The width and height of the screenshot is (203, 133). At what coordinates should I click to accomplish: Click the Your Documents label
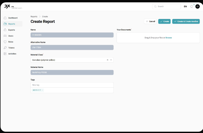(124, 30)
